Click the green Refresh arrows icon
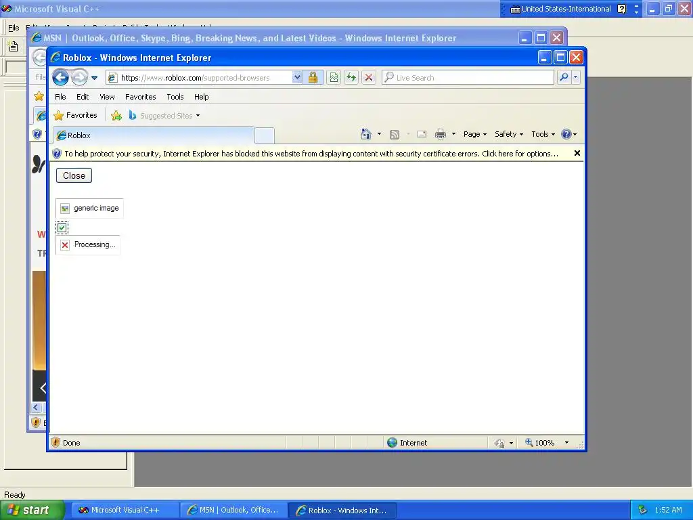 click(351, 78)
